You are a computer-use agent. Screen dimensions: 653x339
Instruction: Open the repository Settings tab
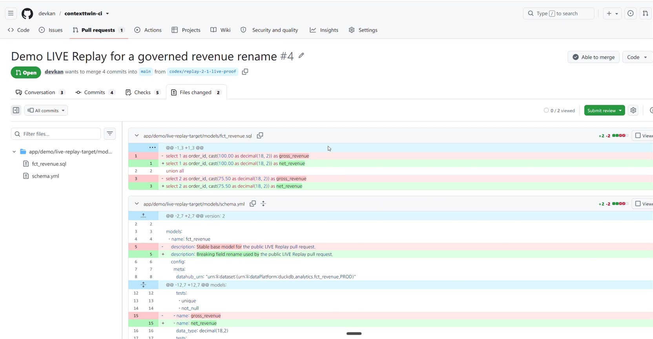(363, 30)
